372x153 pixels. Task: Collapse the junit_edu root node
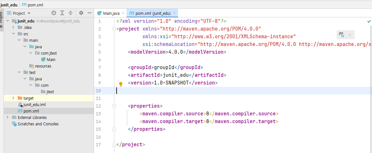point(8,21)
